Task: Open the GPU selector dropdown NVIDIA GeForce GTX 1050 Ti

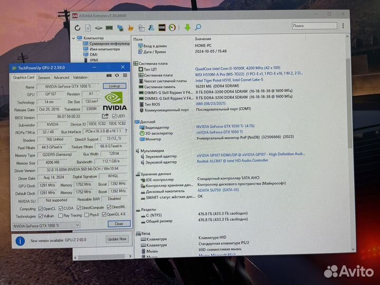Action: tap(46, 226)
